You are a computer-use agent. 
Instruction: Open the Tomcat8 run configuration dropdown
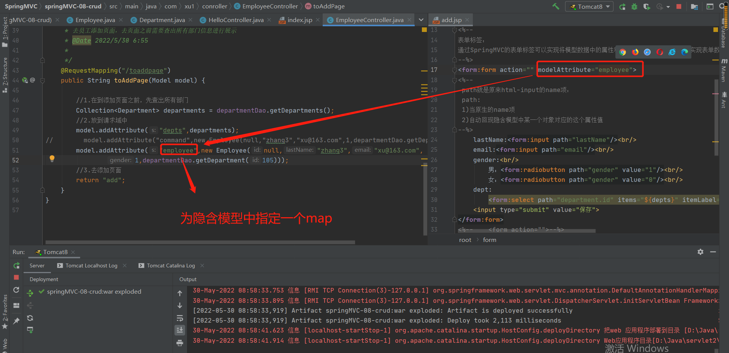pyautogui.click(x=590, y=6)
